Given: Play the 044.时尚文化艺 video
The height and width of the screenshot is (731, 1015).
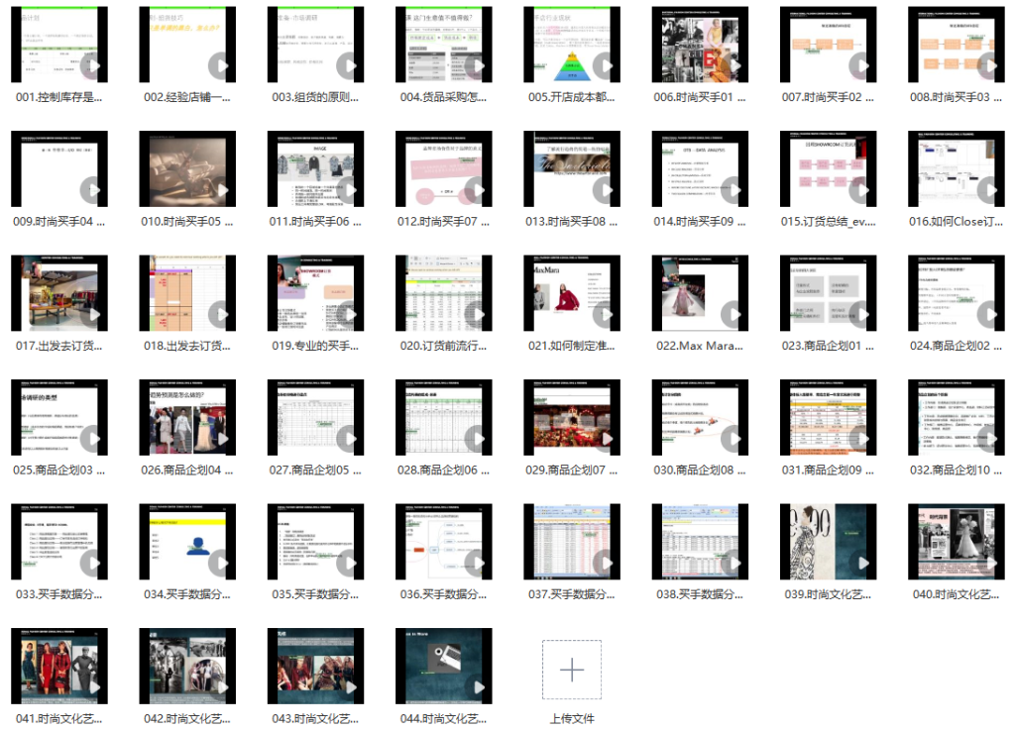Looking at the screenshot, I should 477,687.
